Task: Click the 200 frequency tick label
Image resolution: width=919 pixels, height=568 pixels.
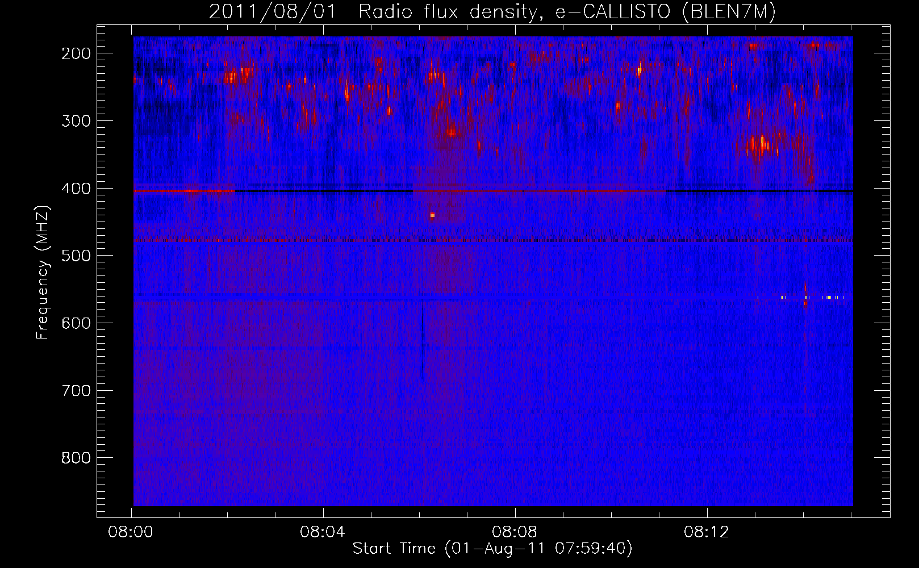Action: (x=76, y=53)
